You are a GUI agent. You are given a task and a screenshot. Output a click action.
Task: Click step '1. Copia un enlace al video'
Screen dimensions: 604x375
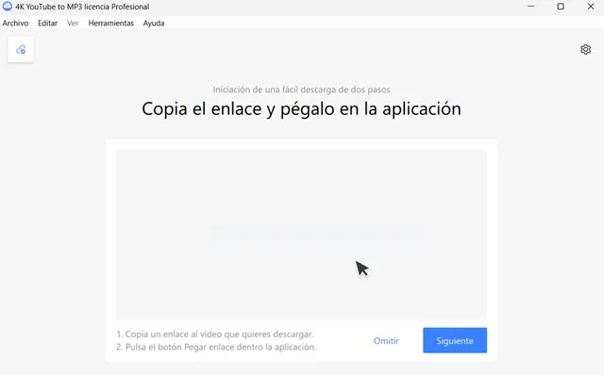pyautogui.click(x=215, y=334)
